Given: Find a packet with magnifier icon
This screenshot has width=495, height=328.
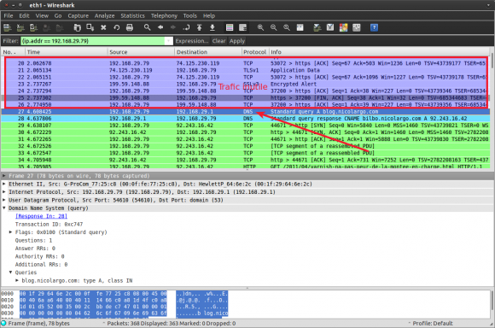Looking at the screenshot, I should pyautogui.click(x=147, y=27).
